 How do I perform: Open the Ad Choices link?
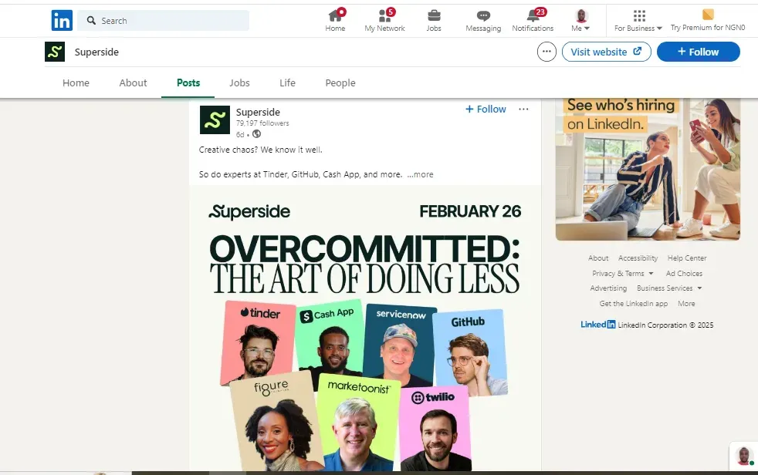click(684, 273)
